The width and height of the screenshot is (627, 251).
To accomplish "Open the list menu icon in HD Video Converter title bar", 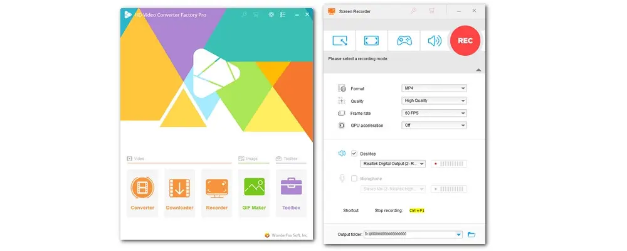I will [x=283, y=14].
